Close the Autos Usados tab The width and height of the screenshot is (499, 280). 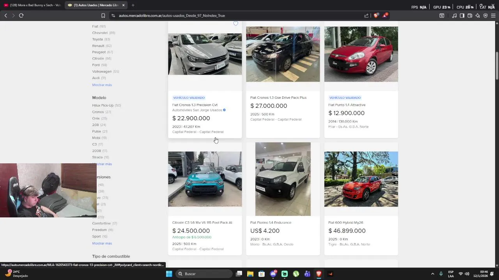[x=124, y=5]
